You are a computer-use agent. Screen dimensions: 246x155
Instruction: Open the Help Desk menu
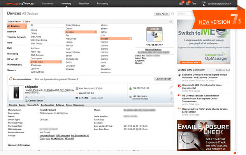coord(84,3)
